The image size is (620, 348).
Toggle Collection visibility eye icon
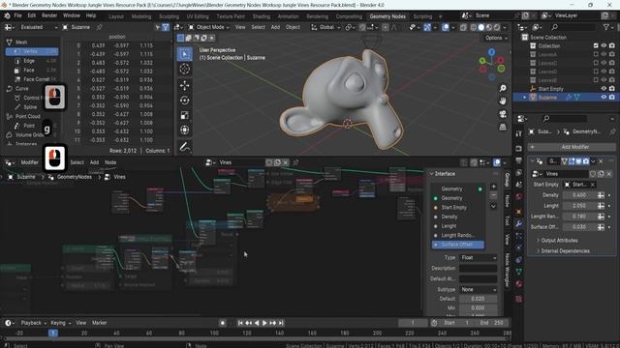tap(604, 45)
